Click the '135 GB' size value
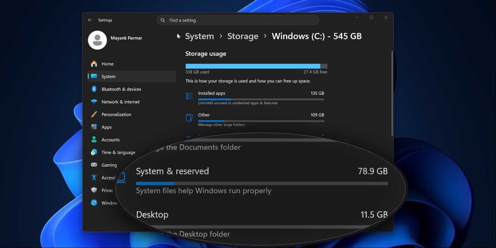 tap(317, 93)
